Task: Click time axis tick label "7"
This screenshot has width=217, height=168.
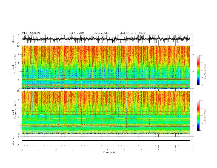Action: (x=141, y=150)
